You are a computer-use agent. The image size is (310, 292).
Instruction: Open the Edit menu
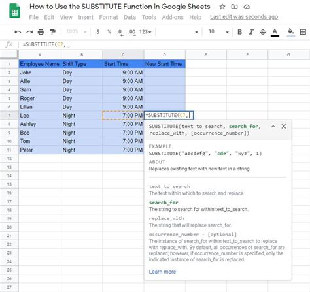49,17
